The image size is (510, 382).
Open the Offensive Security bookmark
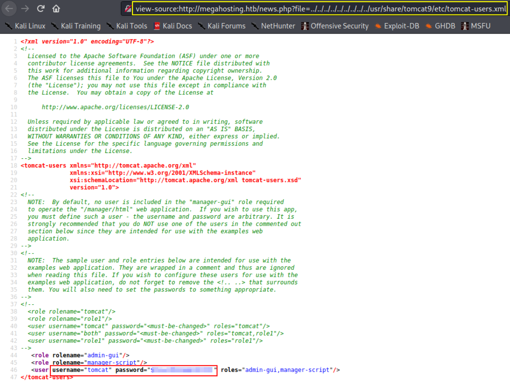click(x=335, y=26)
